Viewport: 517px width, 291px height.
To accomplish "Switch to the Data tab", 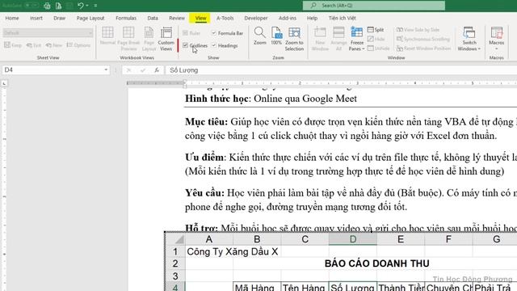I will click(x=153, y=18).
